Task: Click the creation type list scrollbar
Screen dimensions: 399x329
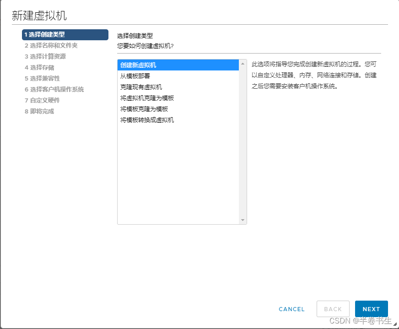Action: 243,142
